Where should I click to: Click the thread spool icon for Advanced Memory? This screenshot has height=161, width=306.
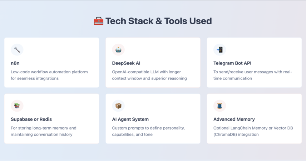(x=219, y=106)
